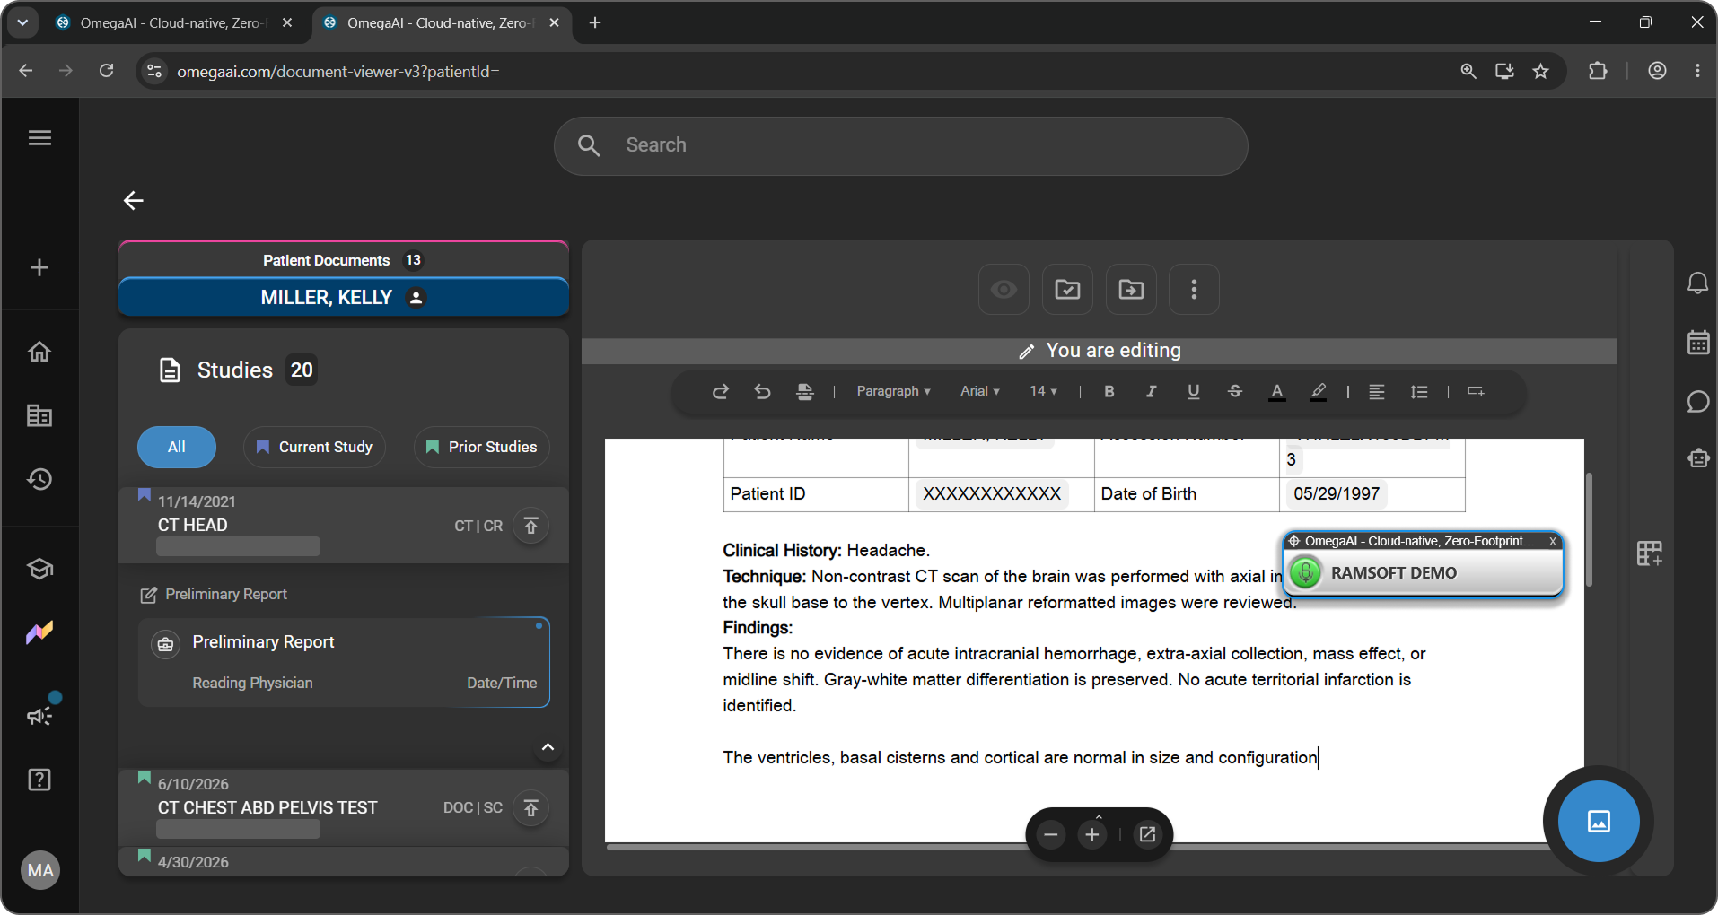Reload the browser page
This screenshot has width=1718, height=915.
[x=106, y=71]
